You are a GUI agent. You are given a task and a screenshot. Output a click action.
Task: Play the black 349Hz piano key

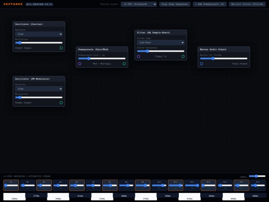[124, 196]
